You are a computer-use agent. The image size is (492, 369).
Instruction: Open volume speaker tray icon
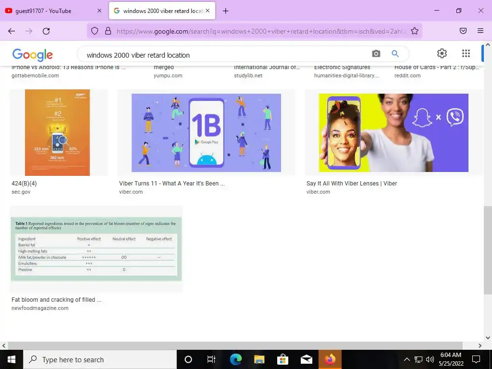(430, 359)
